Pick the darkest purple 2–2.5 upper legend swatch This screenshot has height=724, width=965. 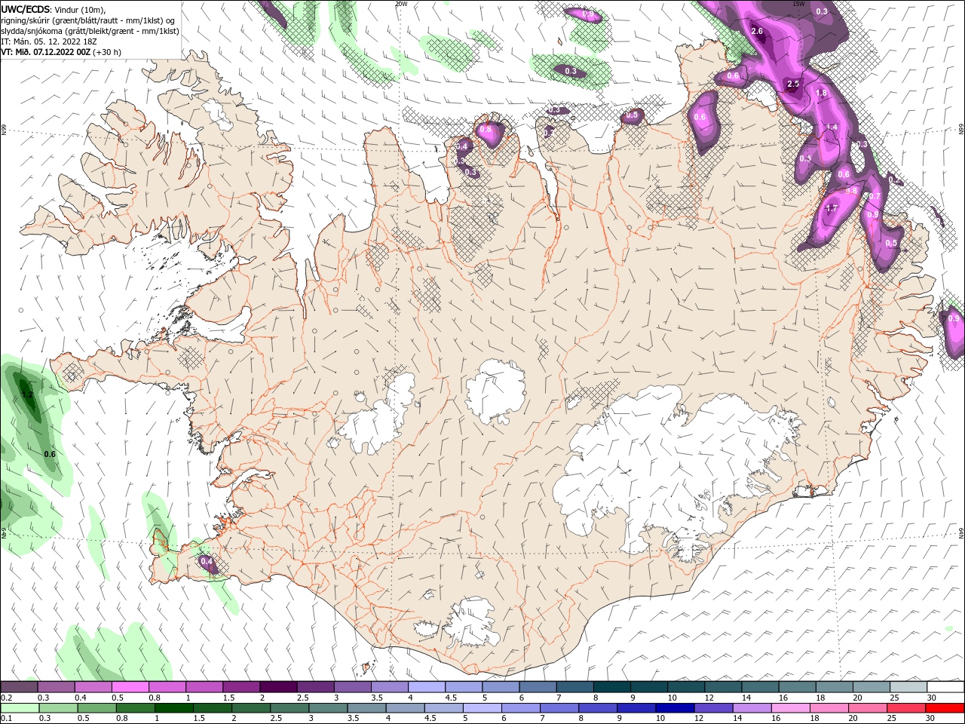point(278,687)
